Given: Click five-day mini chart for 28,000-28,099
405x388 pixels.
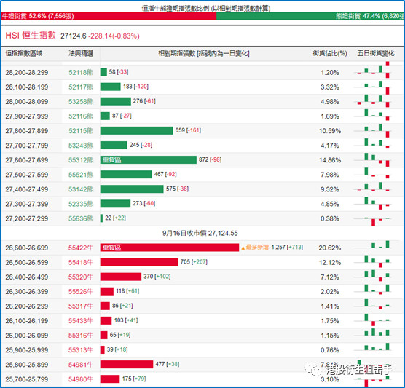Looking at the screenshot, I should [373, 101].
